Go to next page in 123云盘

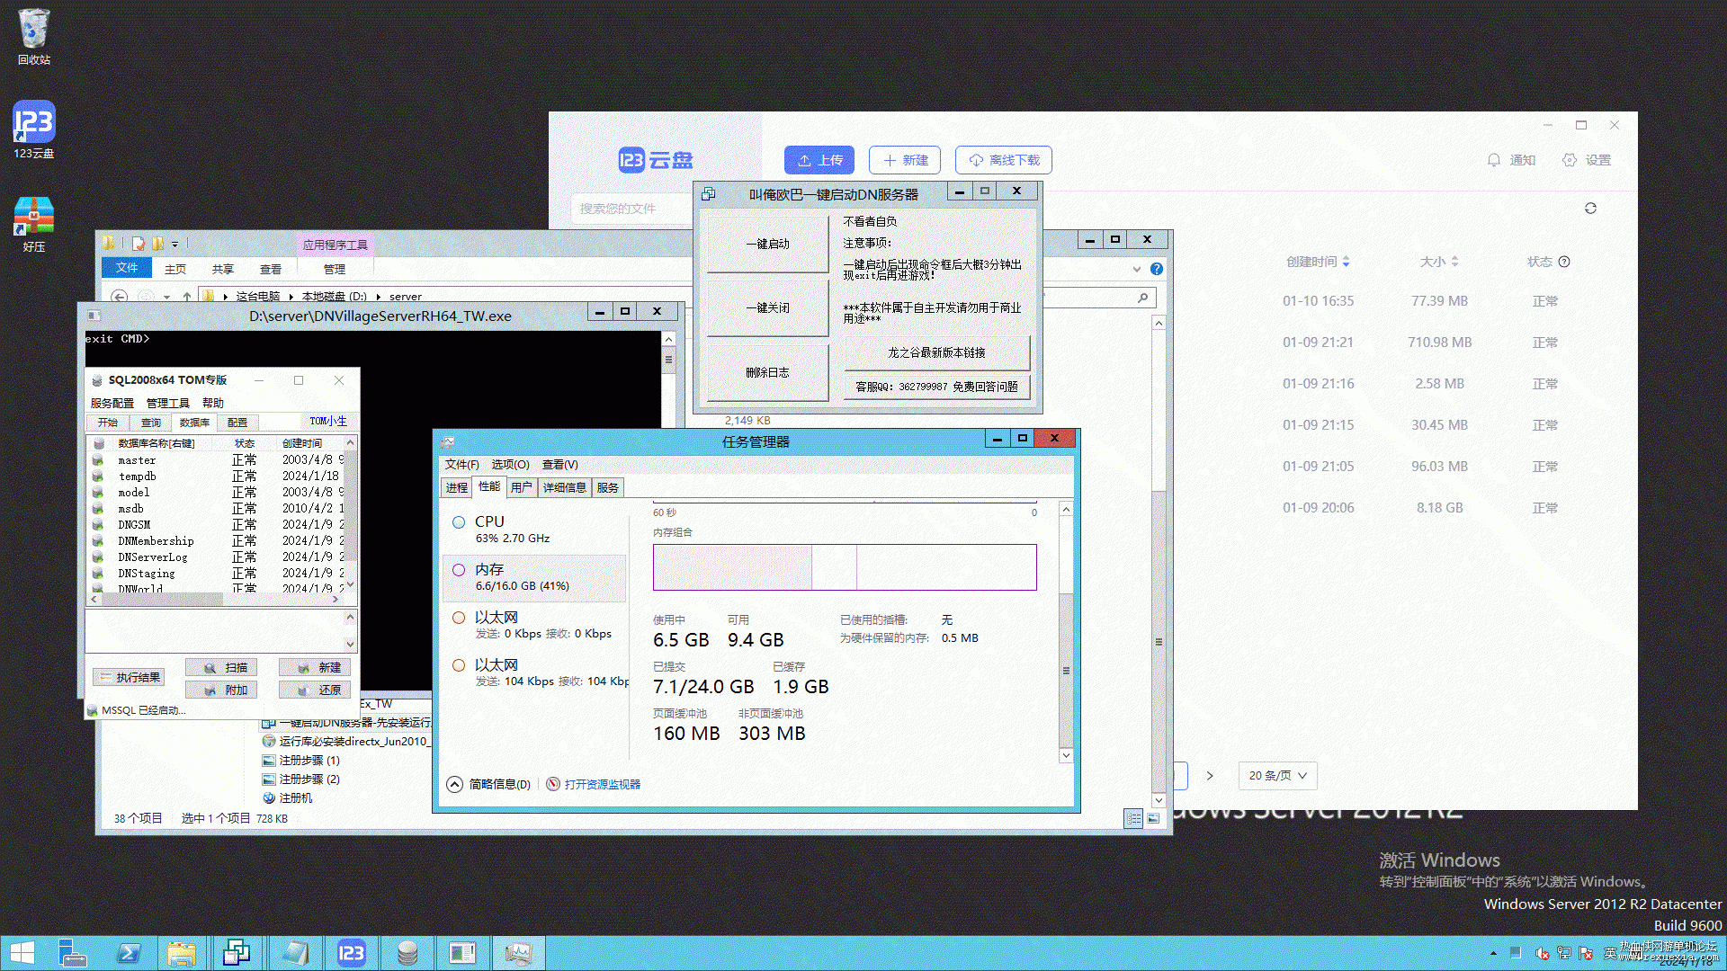click(x=1210, y=776)
